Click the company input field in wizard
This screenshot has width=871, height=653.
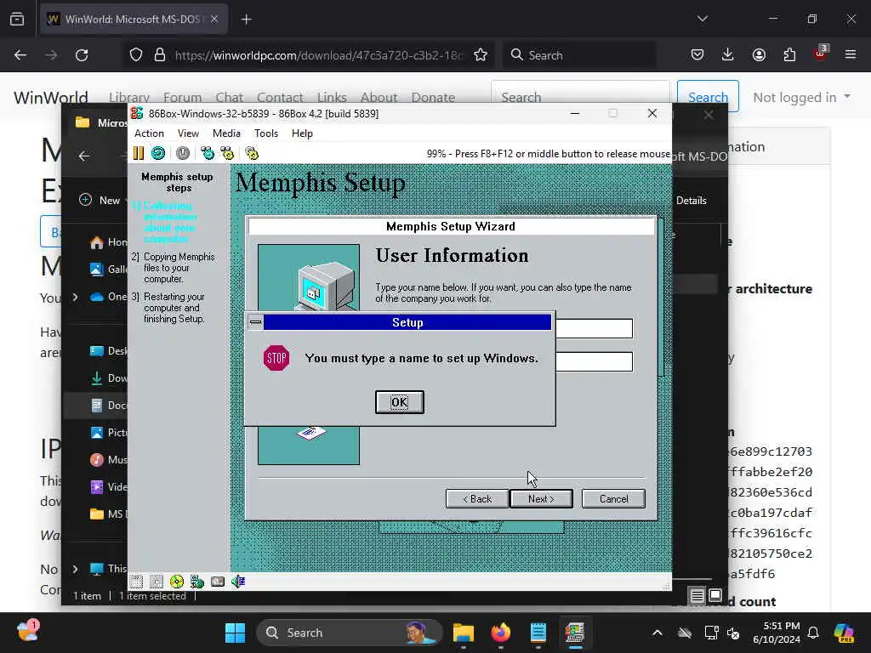pyautogui.click(x=594, y=361)
